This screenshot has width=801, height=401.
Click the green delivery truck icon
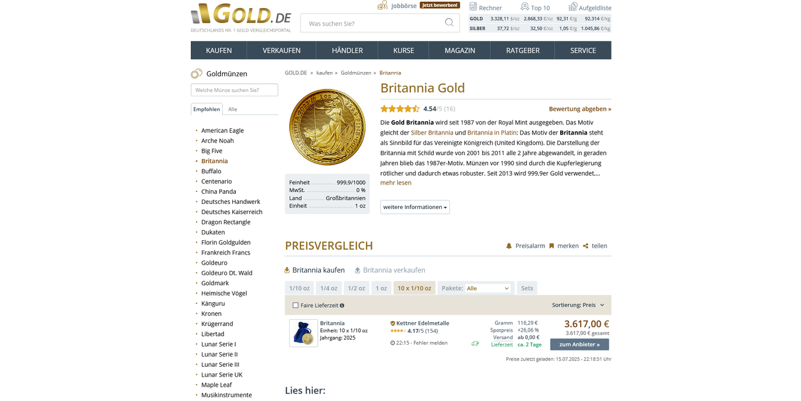coord(475,343)
